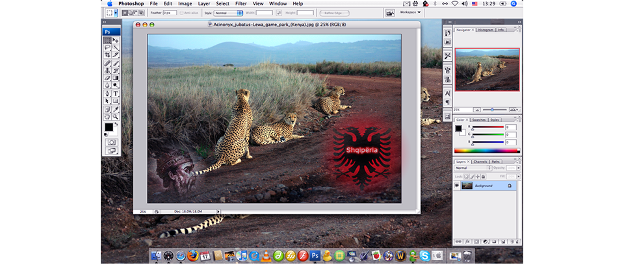Open the Paragraph panel icon in dock
This screenshot has width=624, height=274.
[x=447, y=102]
